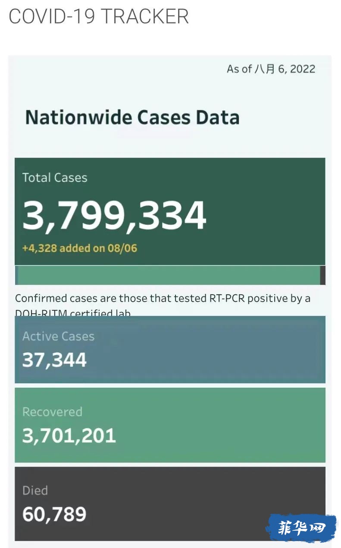The height and width of the screenshot is (548, 341).
Task: Select the Recovered green card
Action: (x=170, y=425)
